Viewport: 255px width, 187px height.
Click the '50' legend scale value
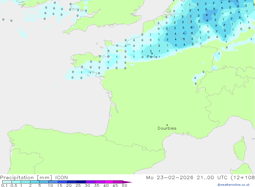(x=124, y=185)
